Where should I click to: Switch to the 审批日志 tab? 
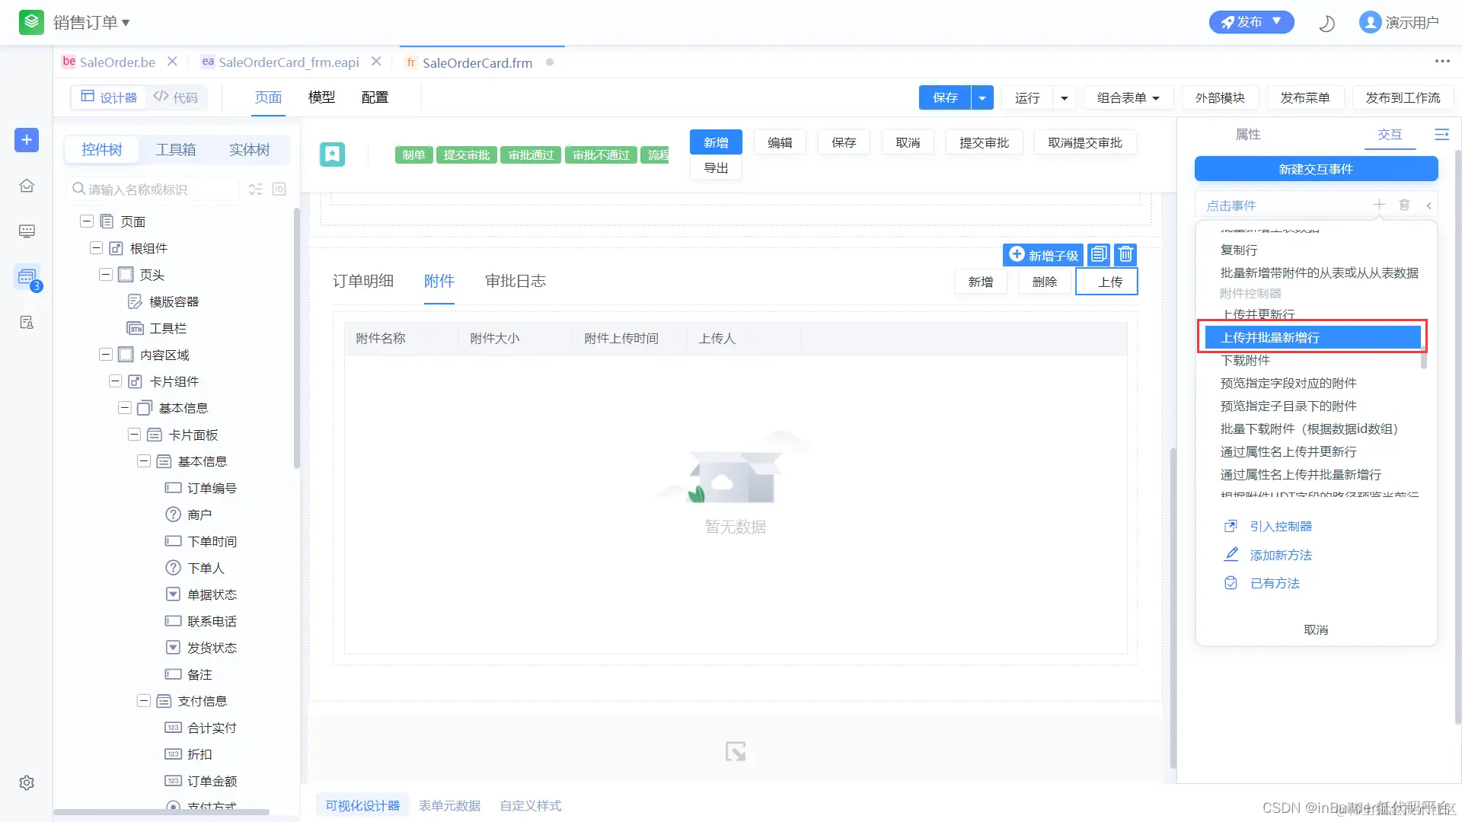515,281
